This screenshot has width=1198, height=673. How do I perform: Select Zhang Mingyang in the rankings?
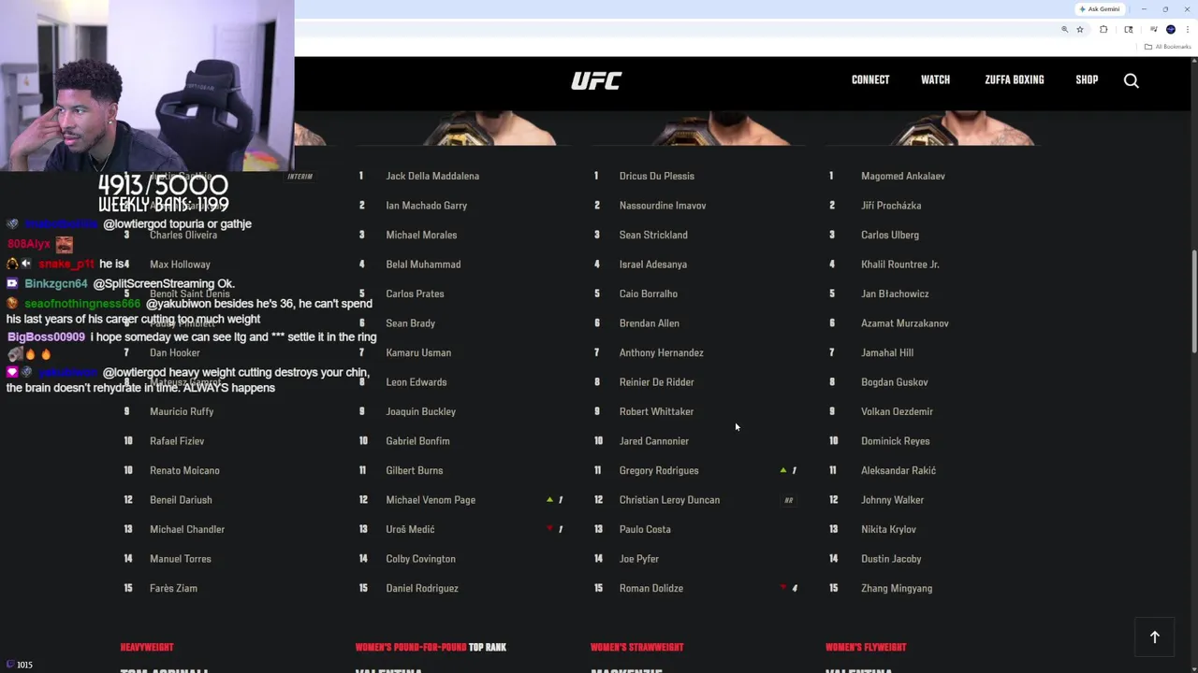pyautogui.click(x=896, y=588)
